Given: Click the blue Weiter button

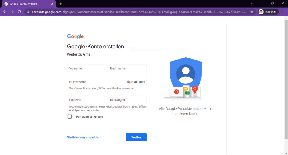Looking at the screenshot, I should point(136,137).
